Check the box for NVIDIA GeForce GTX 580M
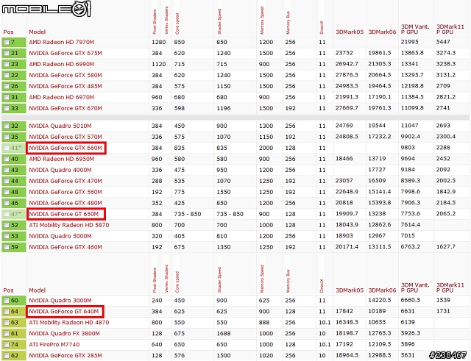 click(7, 75)
